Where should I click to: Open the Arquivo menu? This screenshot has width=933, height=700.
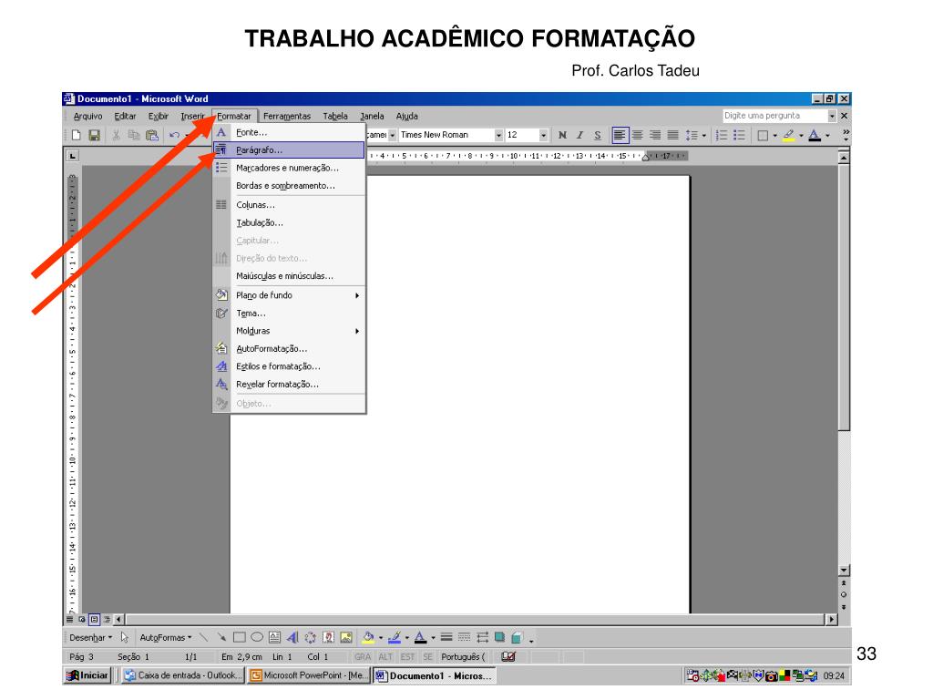pos(88,116)
